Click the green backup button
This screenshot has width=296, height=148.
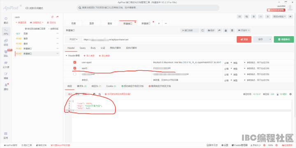[x=284, y=39]
